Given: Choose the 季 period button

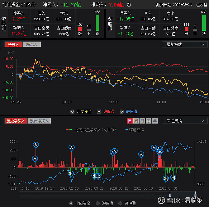Looking at the screenshot, I should point(149,121).
